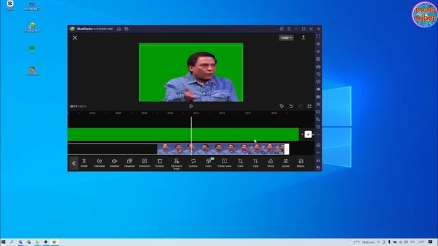
Task: Open the BlueStacks desktop shortcut
Action: 32,27
